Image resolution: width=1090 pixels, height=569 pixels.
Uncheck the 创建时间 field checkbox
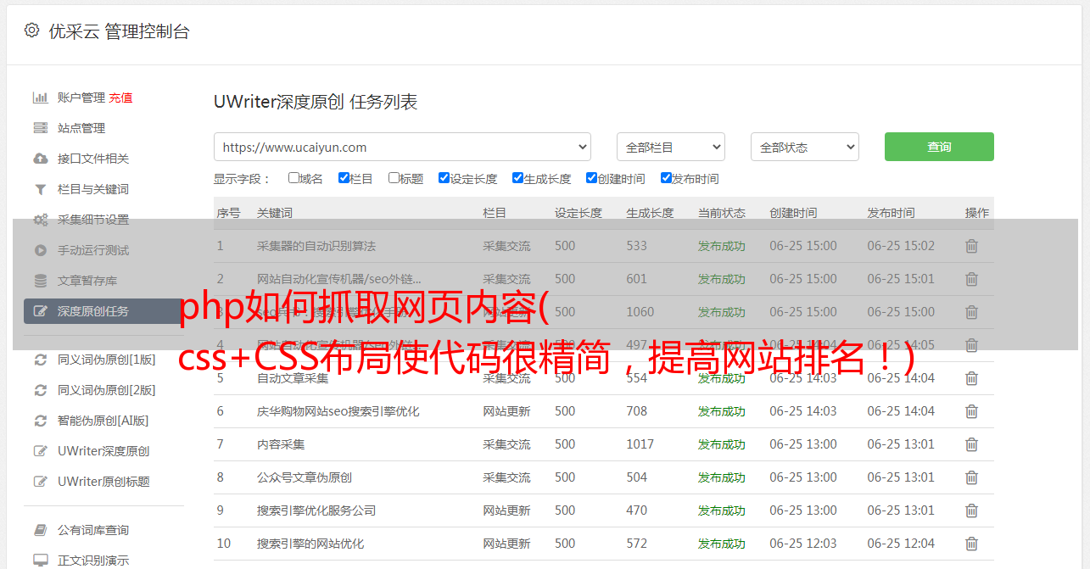pyautogui.click(x=591, y=178)
